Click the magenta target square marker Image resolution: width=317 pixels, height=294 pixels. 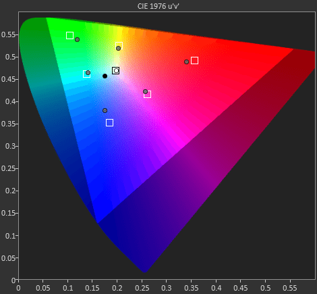tap(147, 94)
